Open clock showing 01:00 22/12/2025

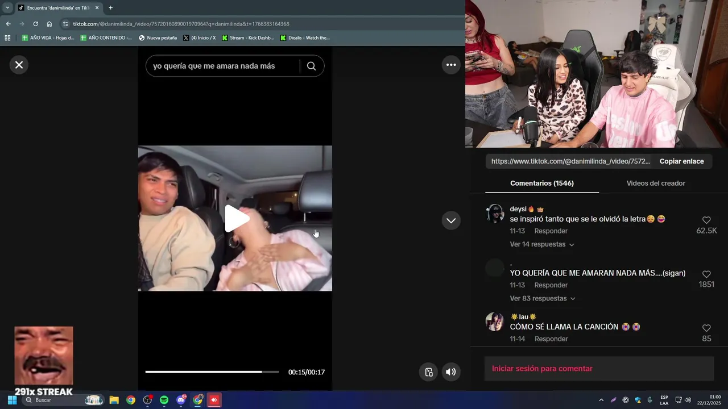pyautogui.click(x=710, y=400)
